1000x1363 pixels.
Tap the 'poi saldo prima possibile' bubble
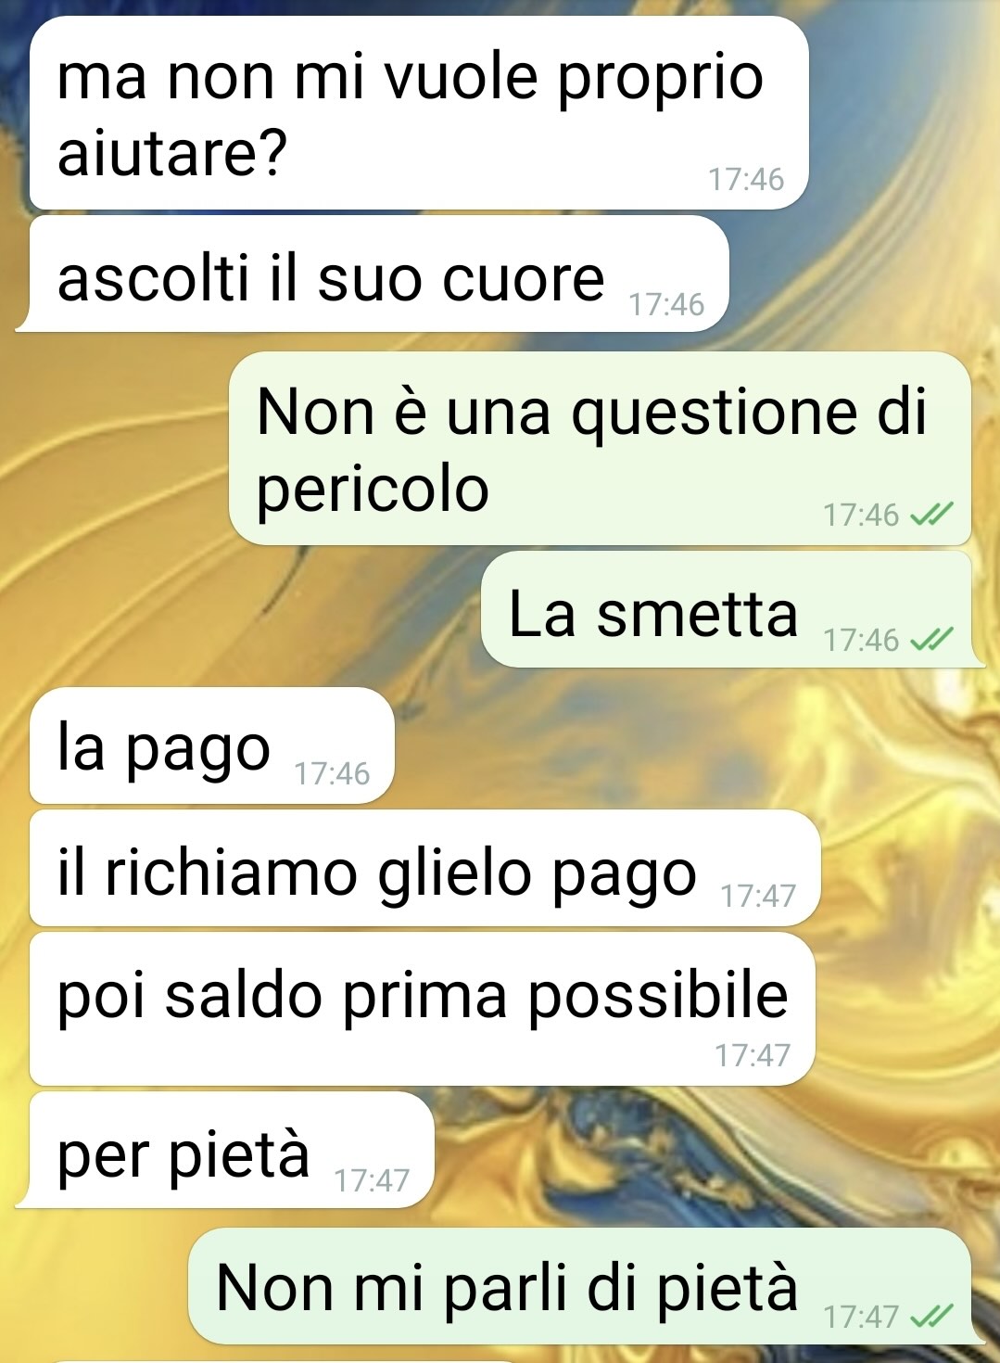point(423,1009)
